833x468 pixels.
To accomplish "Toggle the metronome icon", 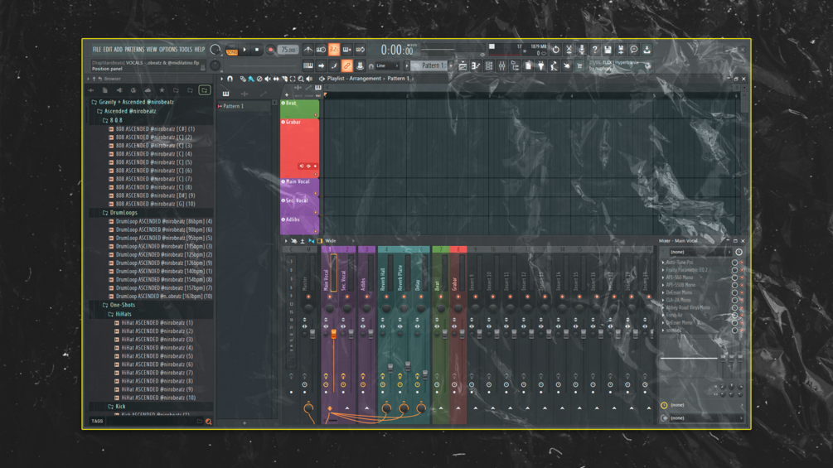I will click(308, 50).
